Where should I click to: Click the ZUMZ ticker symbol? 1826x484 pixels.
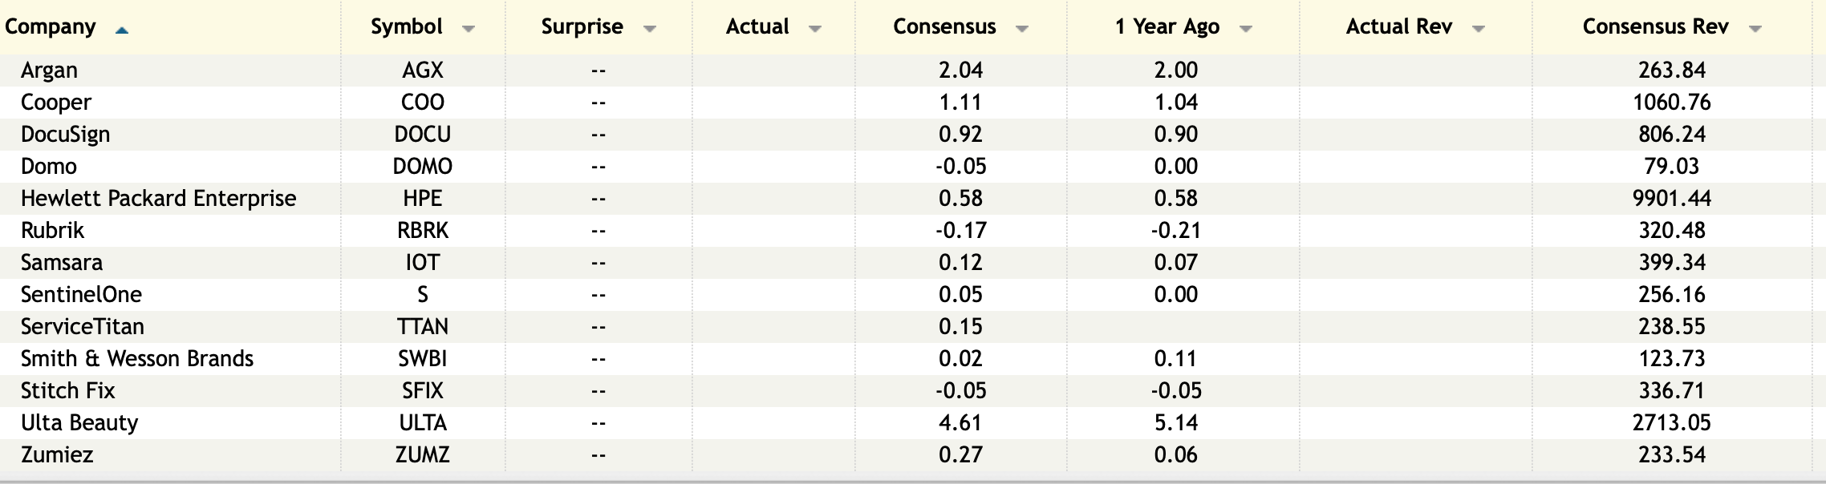pyautogui.click(x=423, y=455)
